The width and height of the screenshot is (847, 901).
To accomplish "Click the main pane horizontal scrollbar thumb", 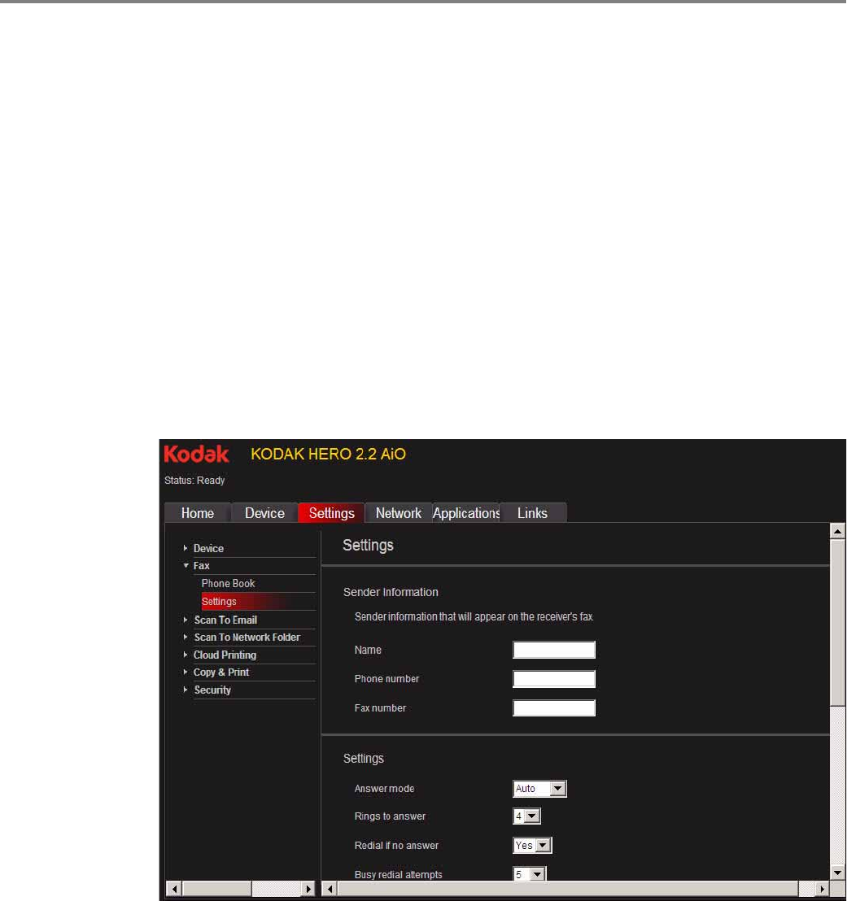I will [568, 888].
